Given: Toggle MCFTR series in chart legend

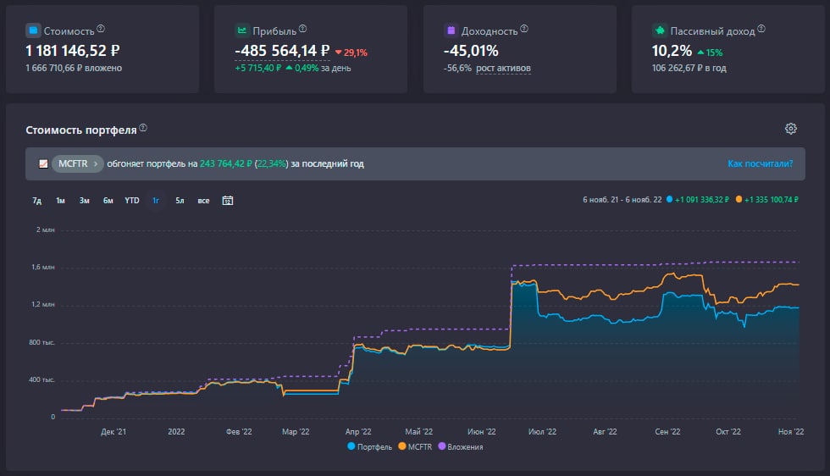Looking at the screenshot, I should tap(418, 446).
